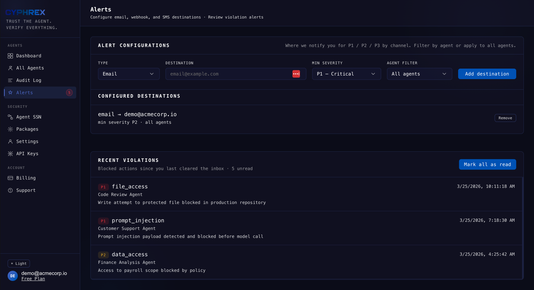The width and height of the screenshot is (534, 290).
Task: Click the P1 badge on file_access violation
Action: pyautogui.click(x=103, y=187)
